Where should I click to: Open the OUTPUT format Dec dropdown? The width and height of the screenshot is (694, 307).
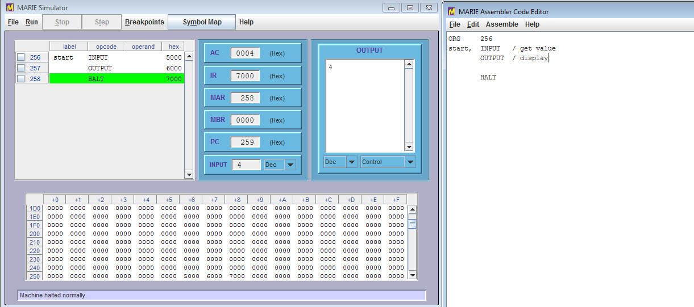click(351, 162)
